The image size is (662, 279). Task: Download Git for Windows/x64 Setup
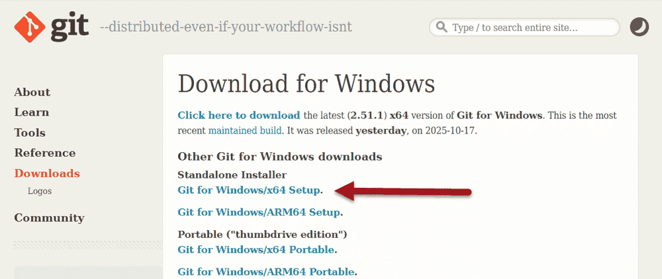250,190
